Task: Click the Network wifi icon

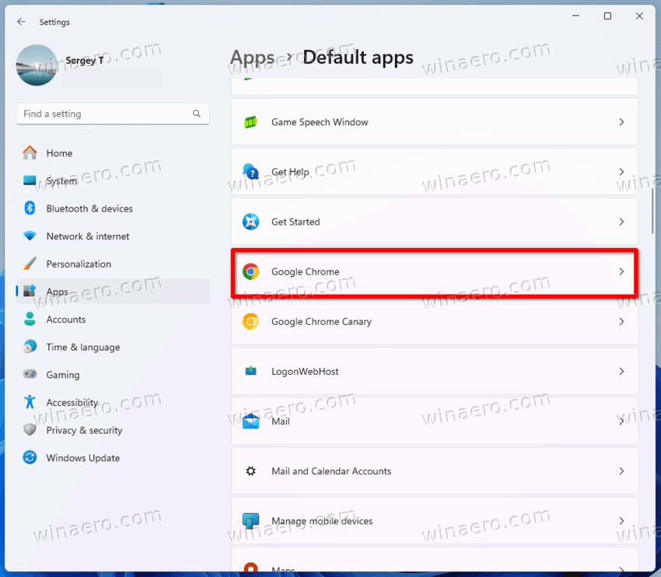Action: (x=30, y=236)
